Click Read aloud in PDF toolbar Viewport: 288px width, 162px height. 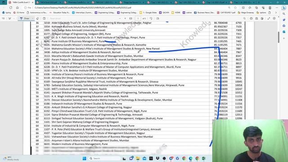pyautogui.click(x=55, y=18)
